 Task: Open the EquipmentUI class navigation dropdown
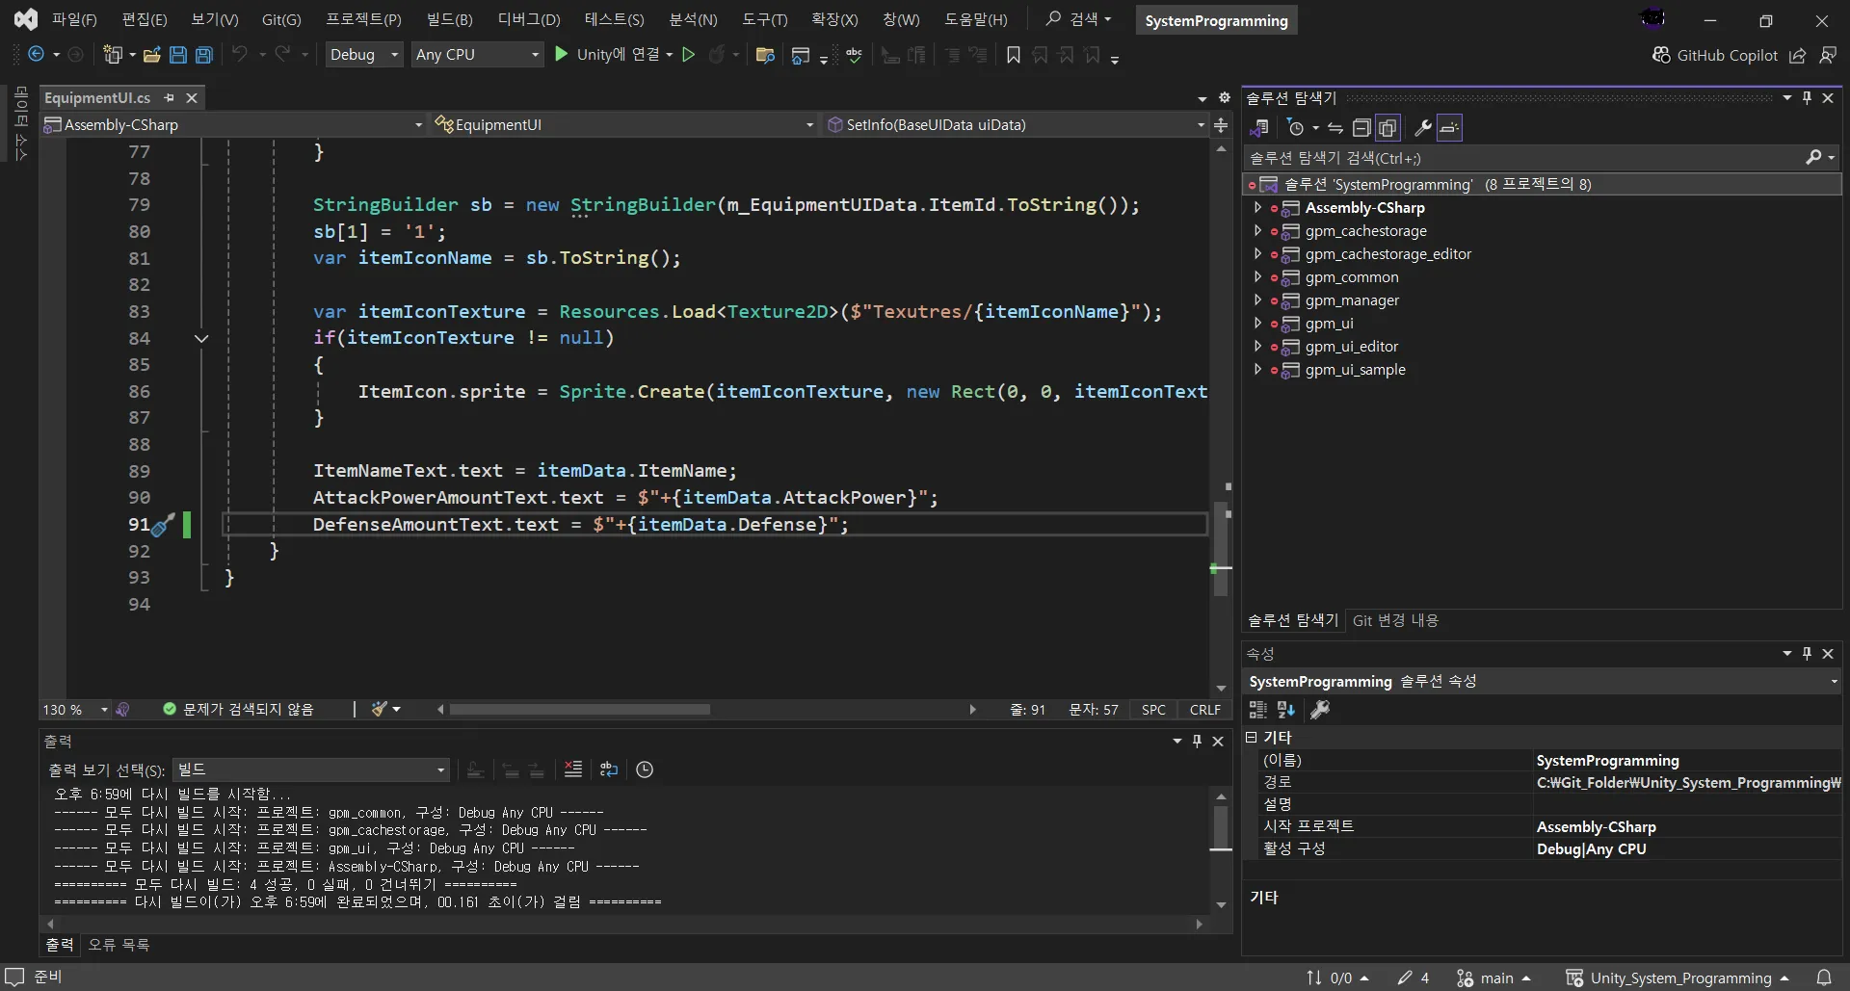(623, 124)
